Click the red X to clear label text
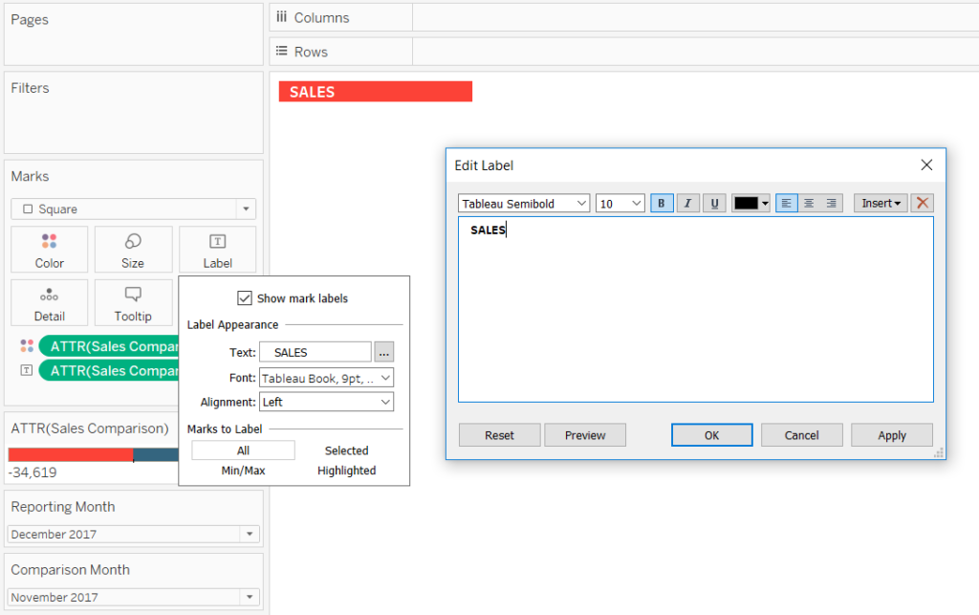This screenshot has width=979, height=615. (921, 203)
